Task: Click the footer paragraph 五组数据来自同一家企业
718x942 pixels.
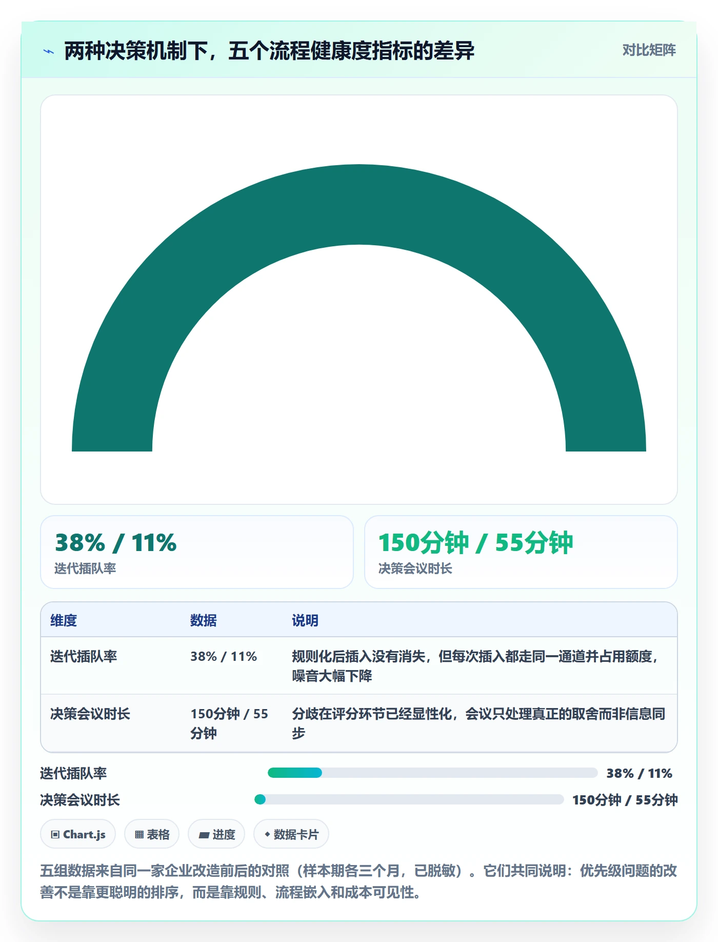Action: point(358,881)
